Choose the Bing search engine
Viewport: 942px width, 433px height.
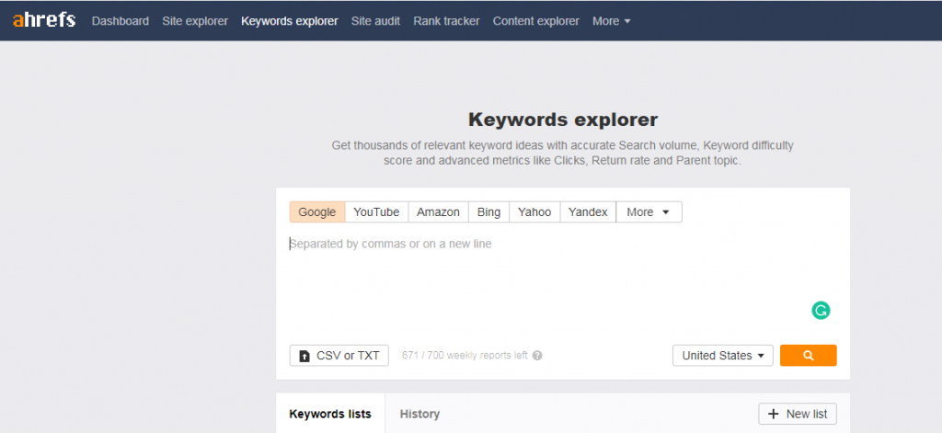click(x=489, y=212)
